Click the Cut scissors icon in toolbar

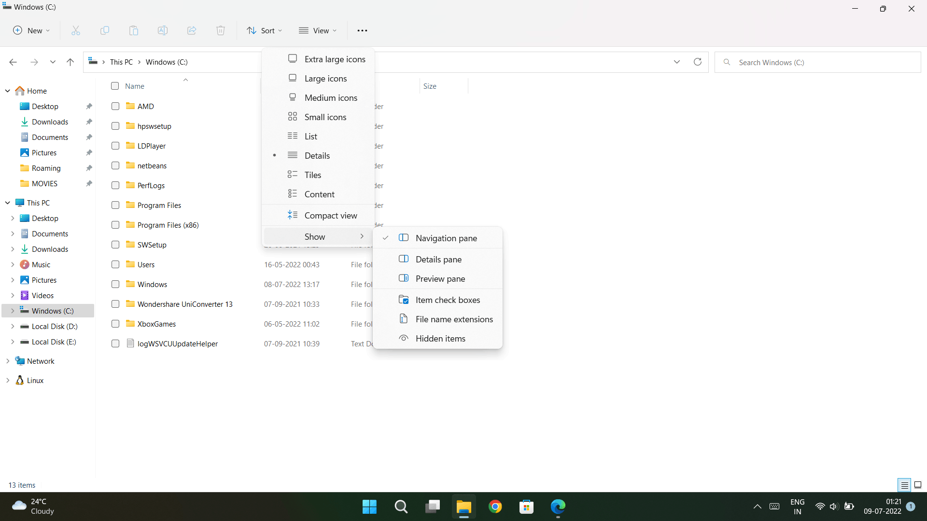[x=76, y=30]
